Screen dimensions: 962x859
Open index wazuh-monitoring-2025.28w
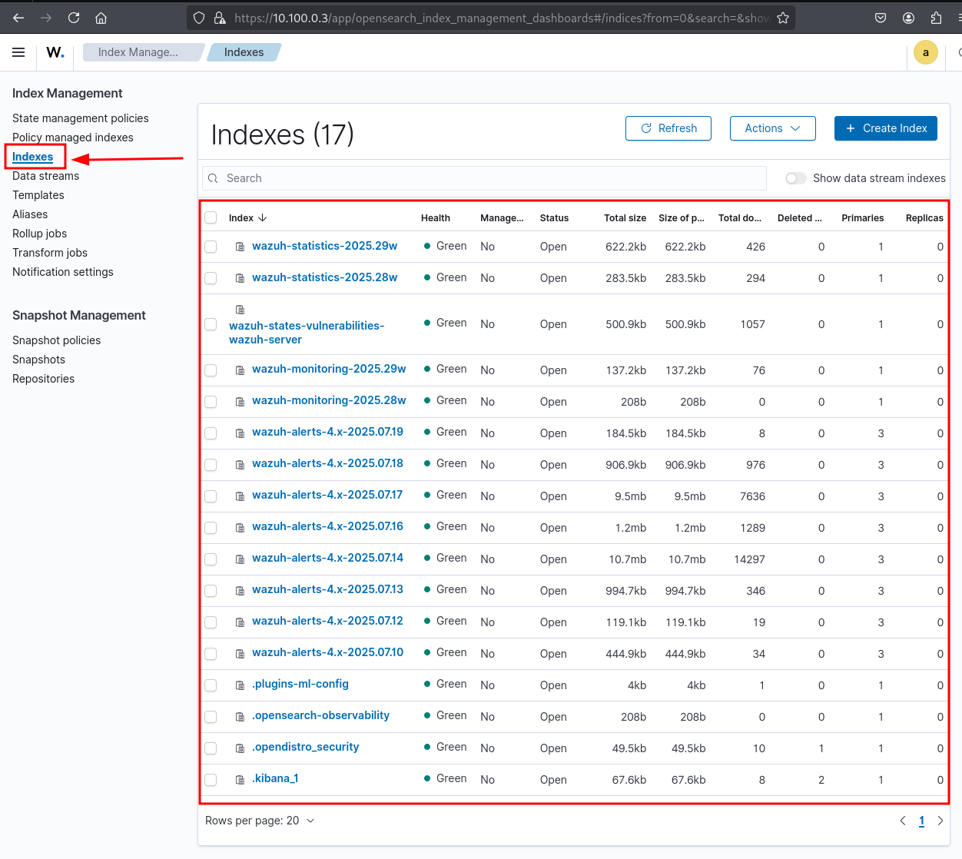[329, 400]
